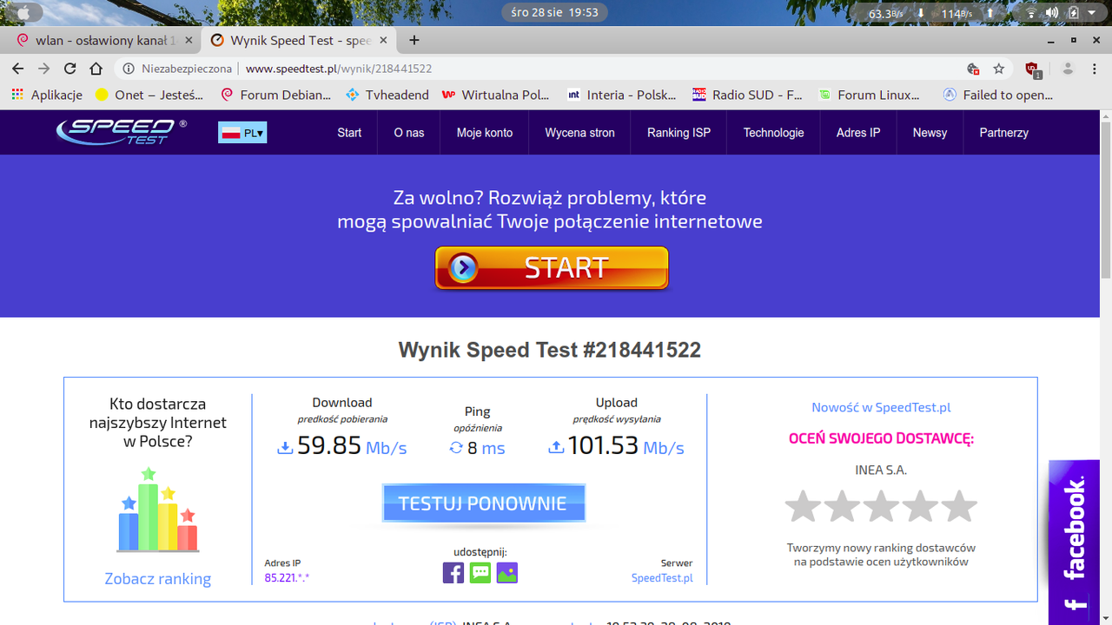This screenshot has width=1112, height=625.
Task: Open the Technologie menu item
Action: [x=773, y=132]
